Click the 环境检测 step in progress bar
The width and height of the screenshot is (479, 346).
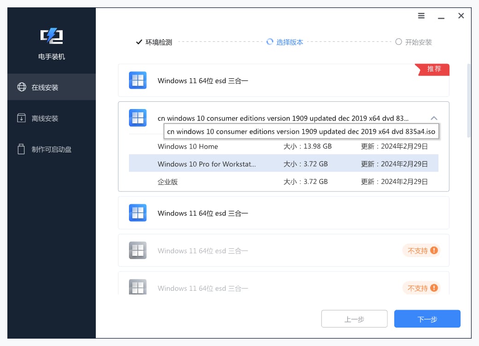coord(154,42)
